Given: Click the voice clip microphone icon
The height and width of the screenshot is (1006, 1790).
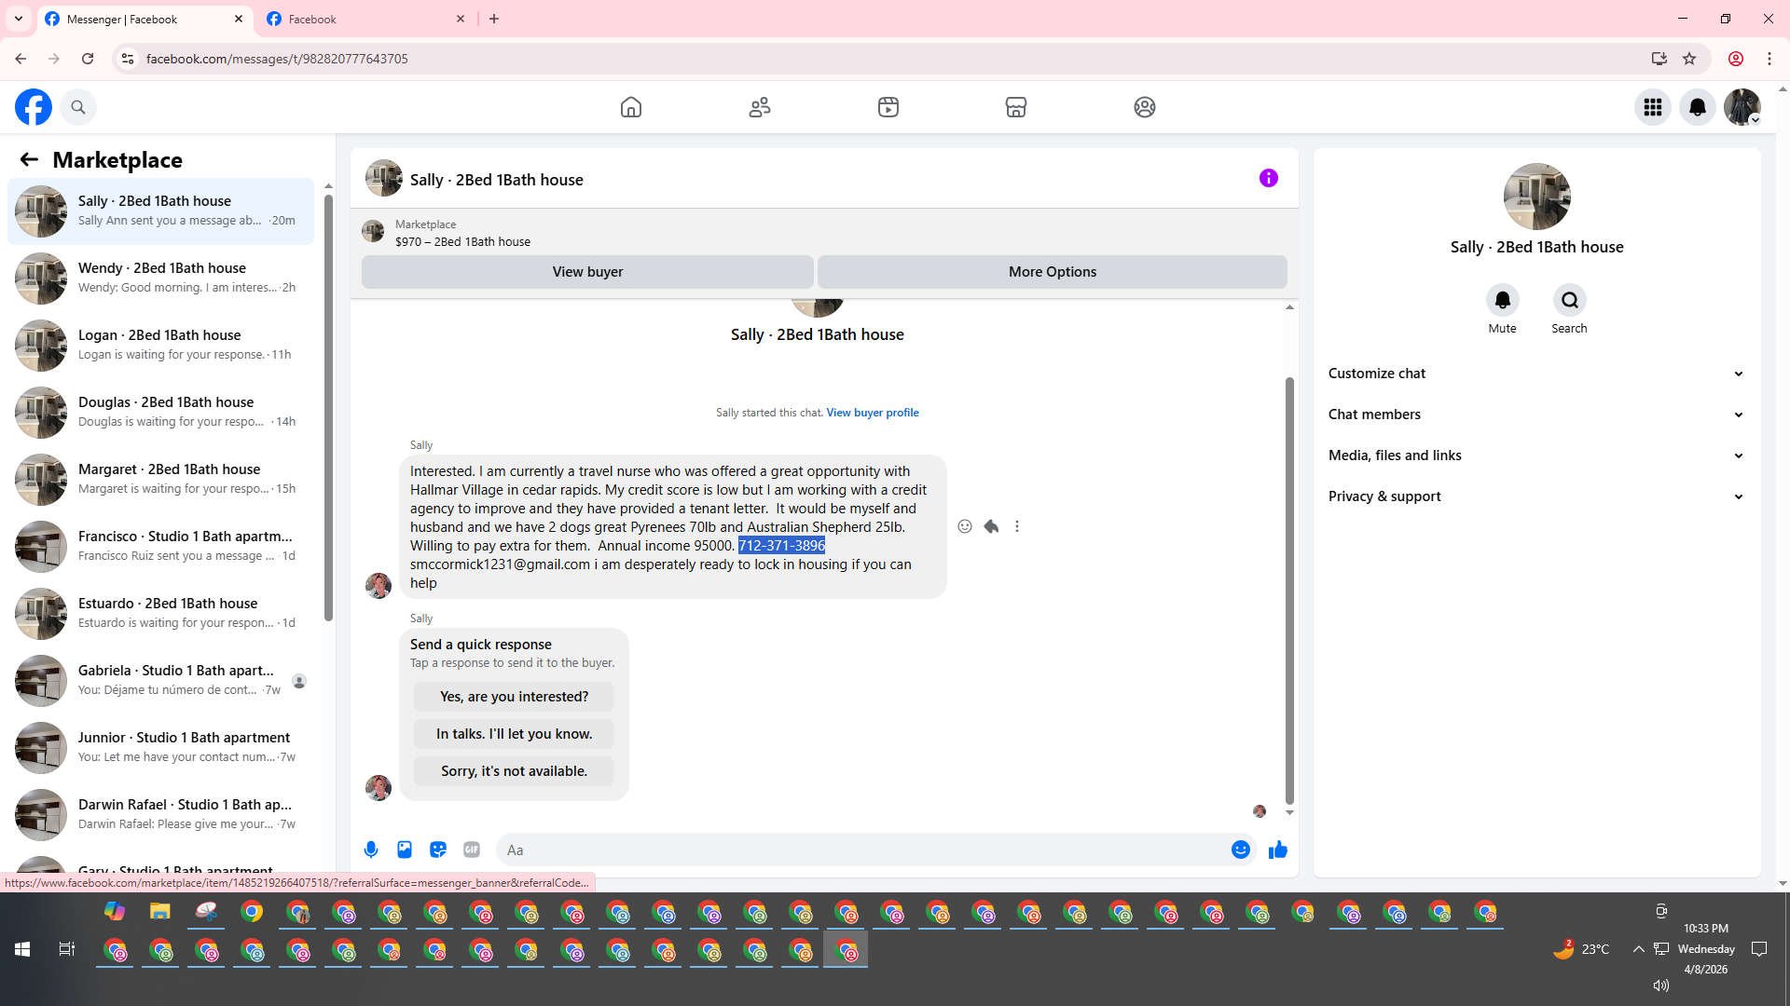Looking at the screenshot, I should 371,850.
